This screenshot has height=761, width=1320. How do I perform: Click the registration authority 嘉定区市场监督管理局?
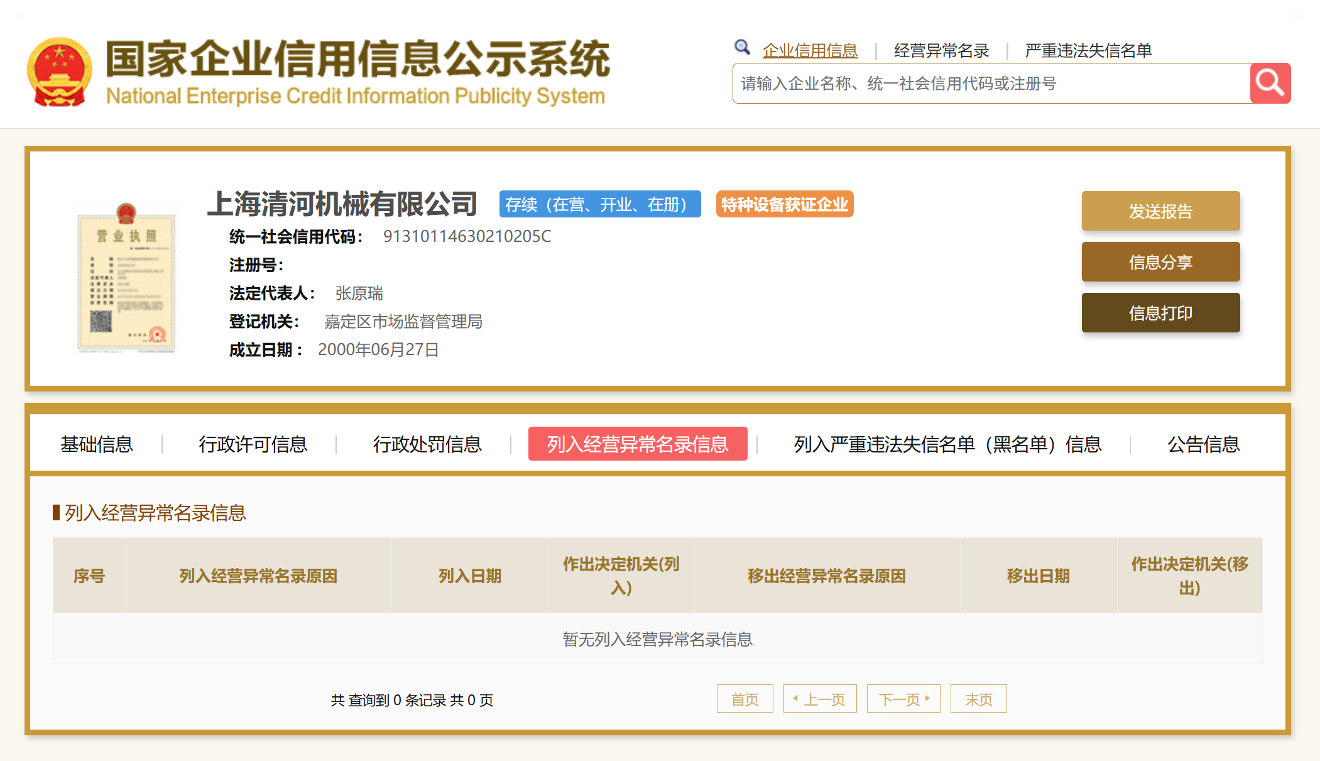[403, 322]
